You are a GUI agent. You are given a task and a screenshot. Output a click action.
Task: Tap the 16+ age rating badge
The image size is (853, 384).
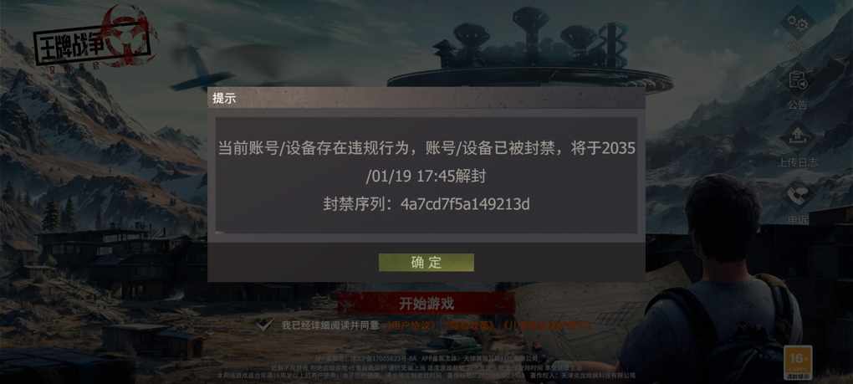point(798,362)
